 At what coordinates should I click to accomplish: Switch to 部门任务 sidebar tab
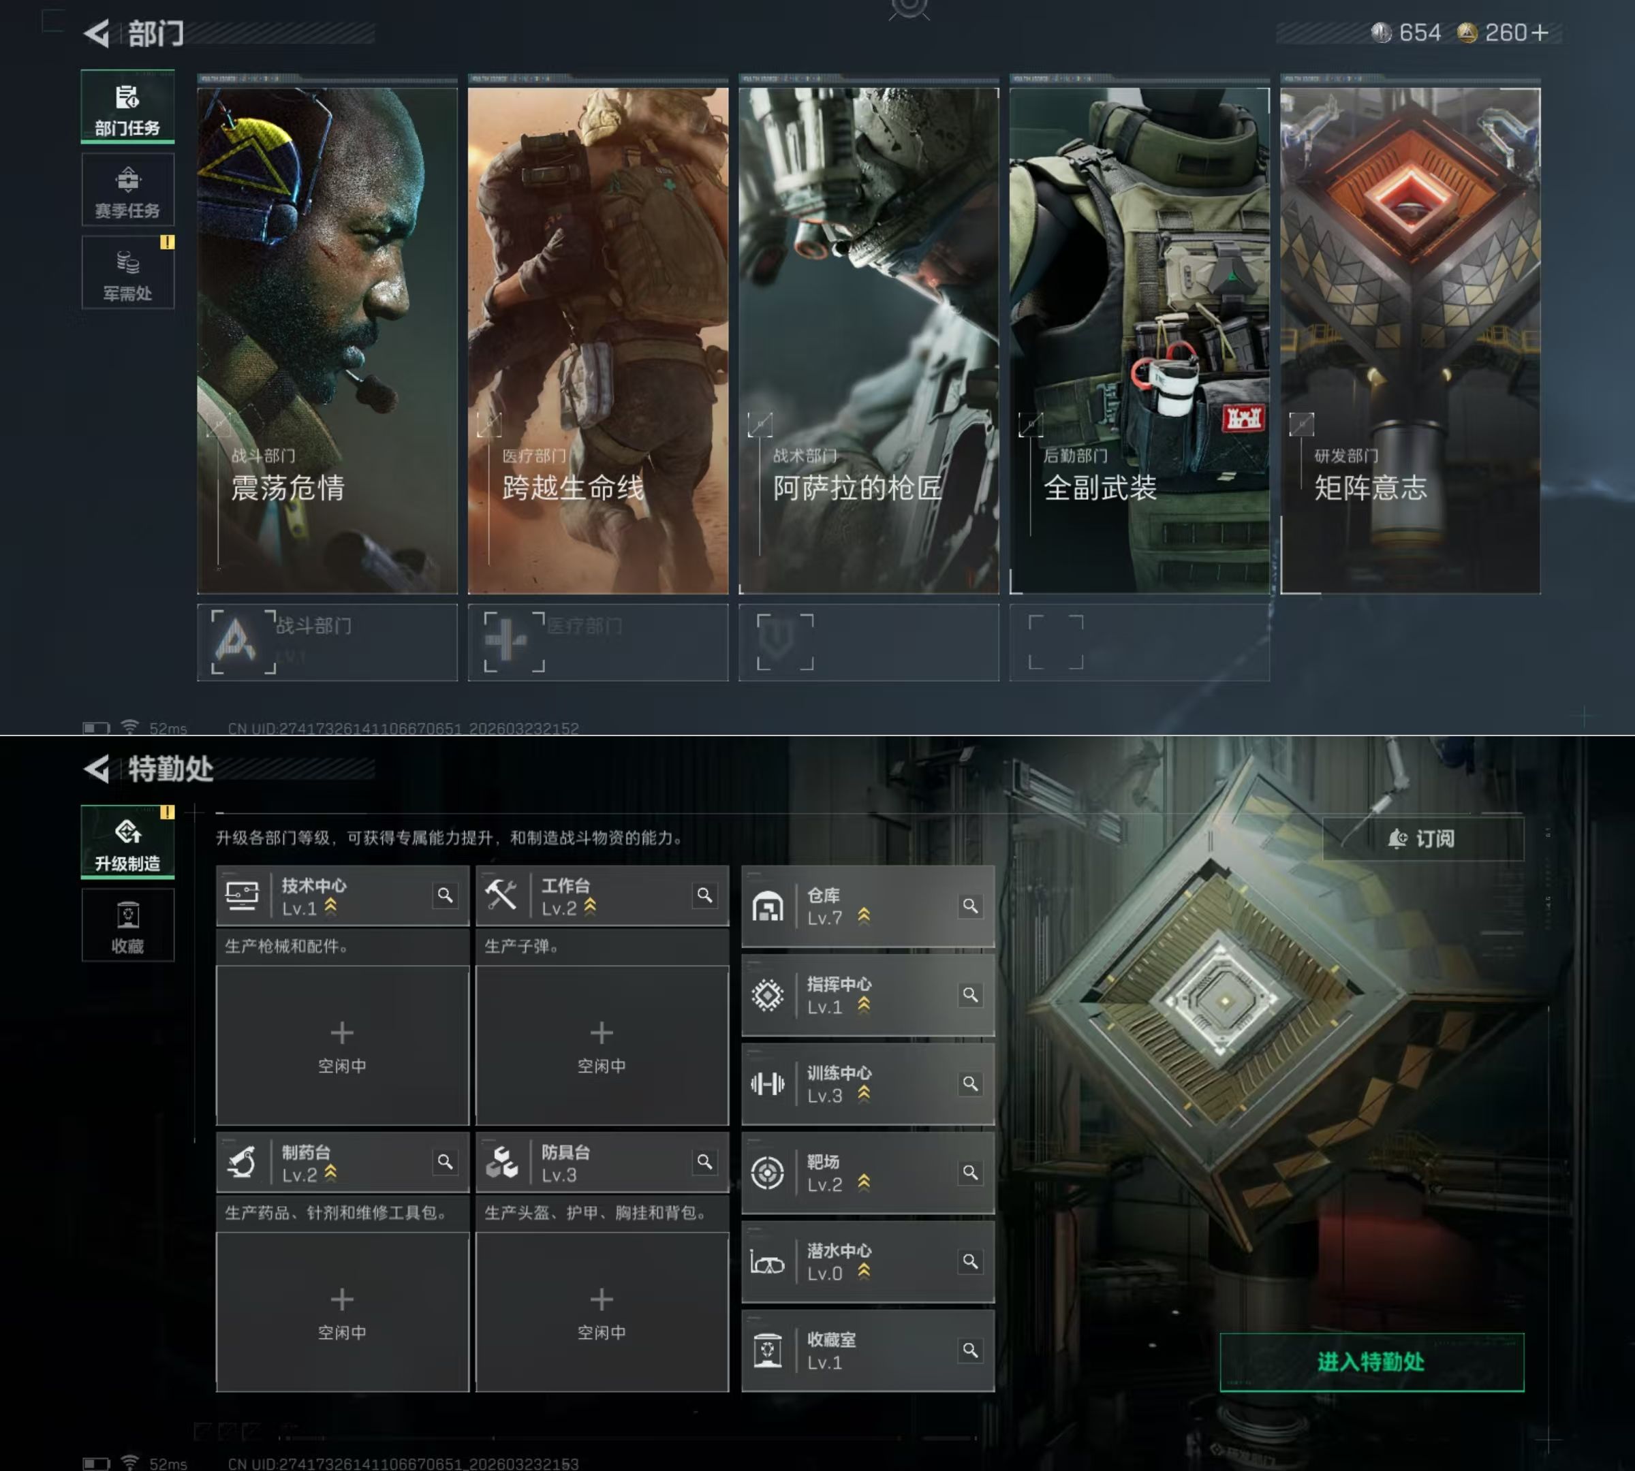click(x=128, y=108)
